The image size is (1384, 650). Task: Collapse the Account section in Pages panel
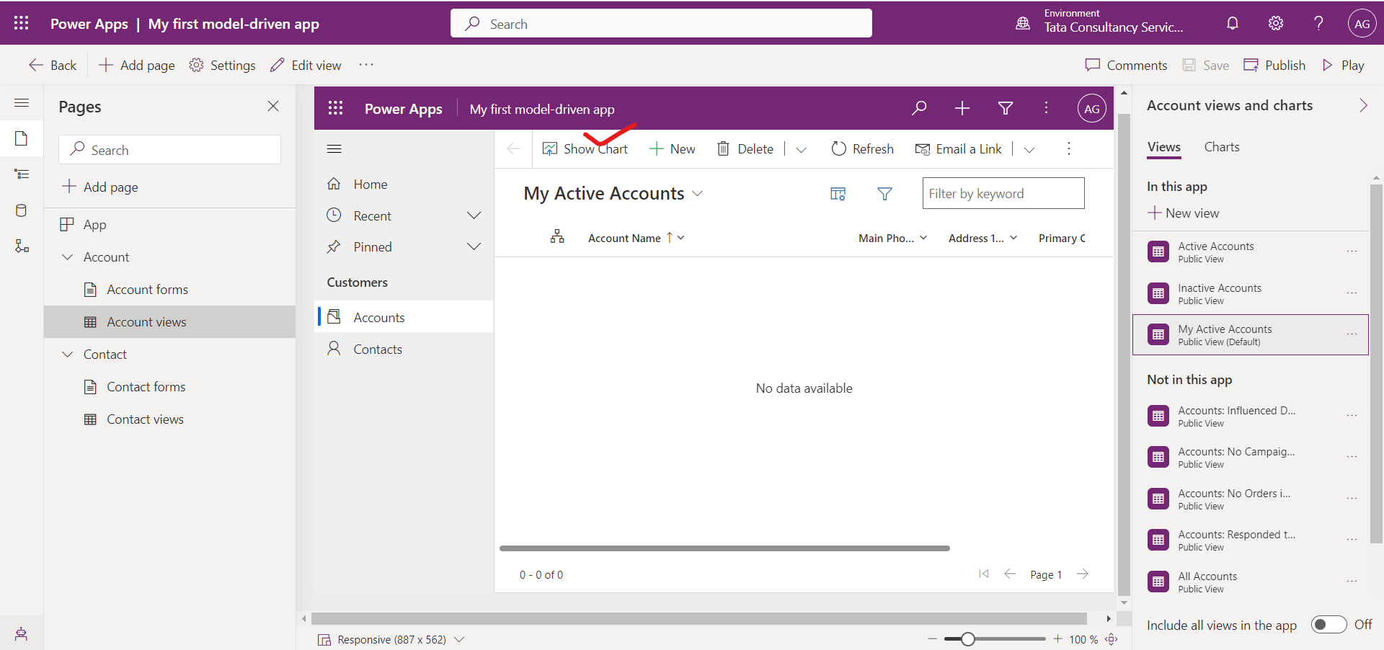(x=67, y=257)
